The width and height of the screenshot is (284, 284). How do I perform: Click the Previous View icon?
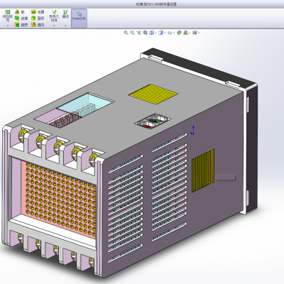point(139,33)
